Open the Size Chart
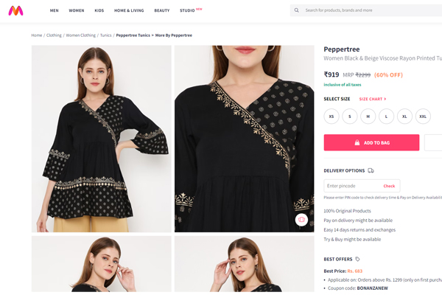 click(372, 99)
